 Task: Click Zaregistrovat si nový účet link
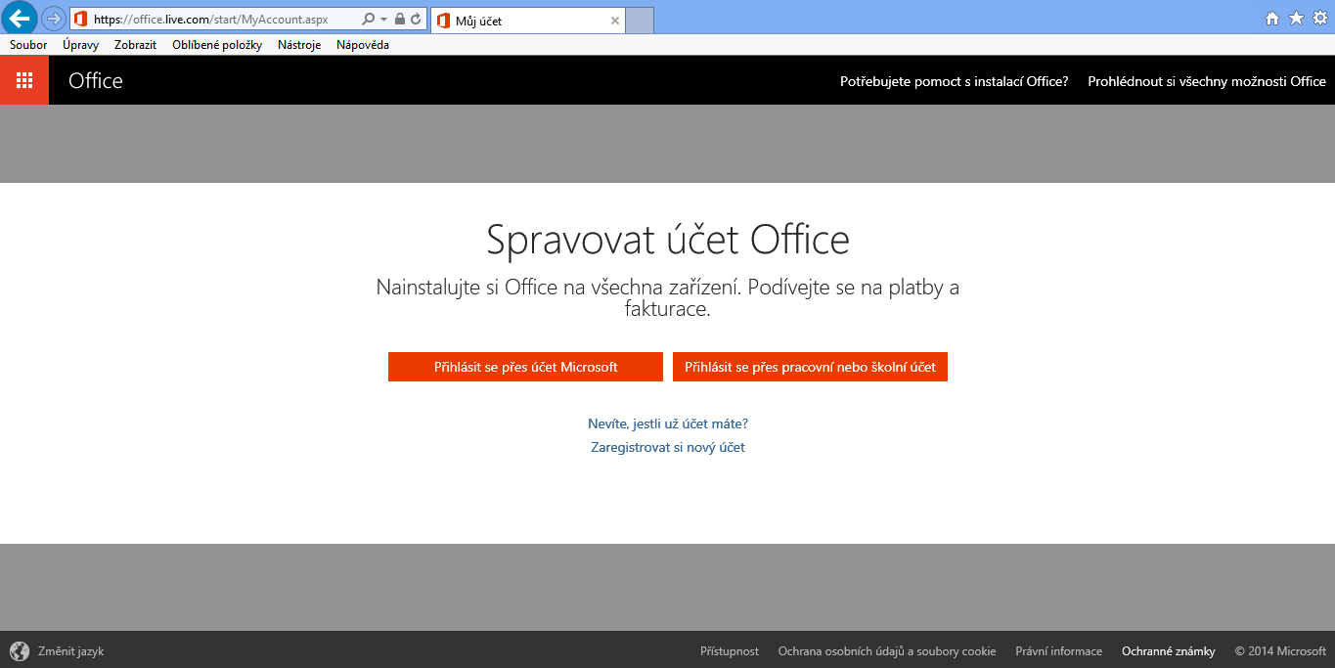click(x=668, y=447)
